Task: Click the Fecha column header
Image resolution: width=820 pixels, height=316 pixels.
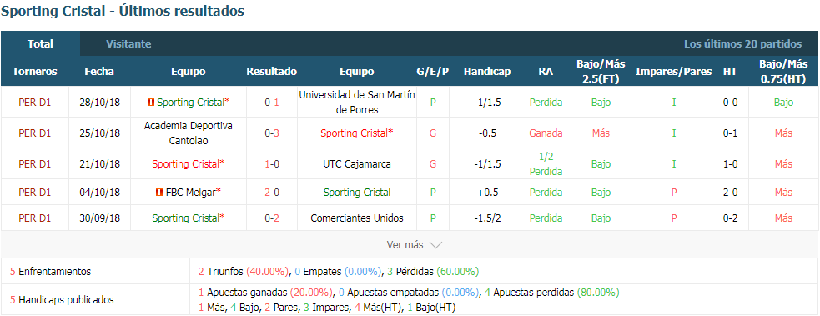Action: coord(99,72)
